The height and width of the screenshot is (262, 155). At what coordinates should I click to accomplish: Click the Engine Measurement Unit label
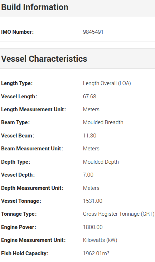[33, 240]
